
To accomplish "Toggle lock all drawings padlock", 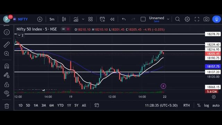I will pyautogui.click(x=7, y=84).
